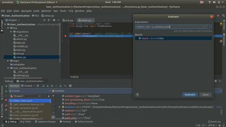Open Database Changes tool window
Viewport: 226px width, 127px height.
(x=45, y=122)
